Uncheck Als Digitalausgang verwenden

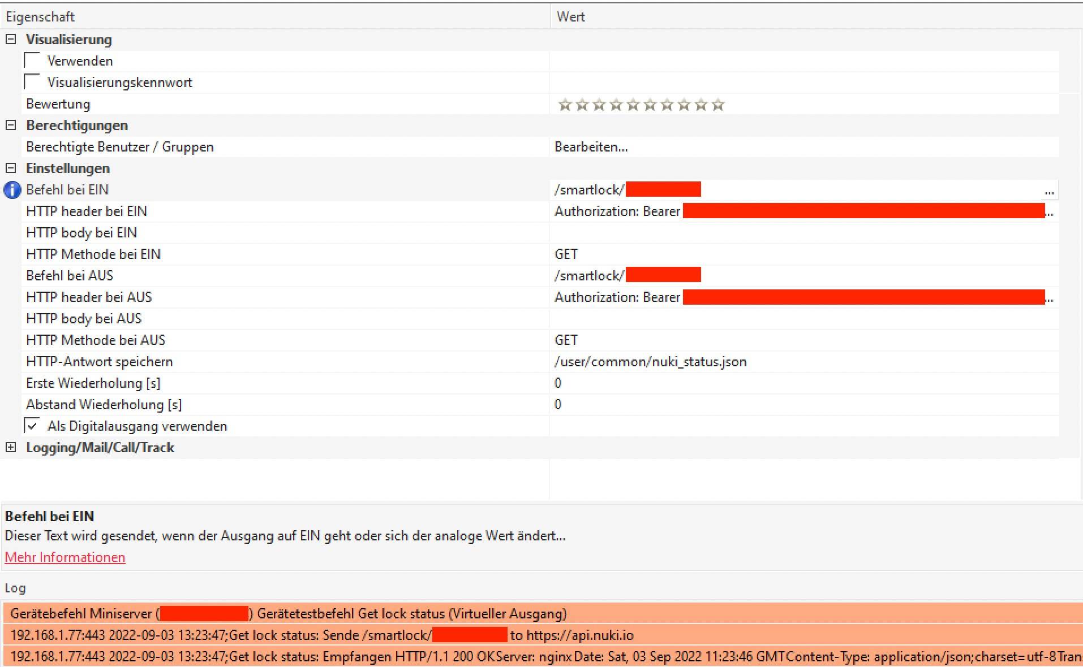tap(32, 425)
